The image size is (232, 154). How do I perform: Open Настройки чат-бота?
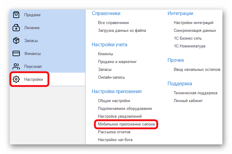(115, 140)
